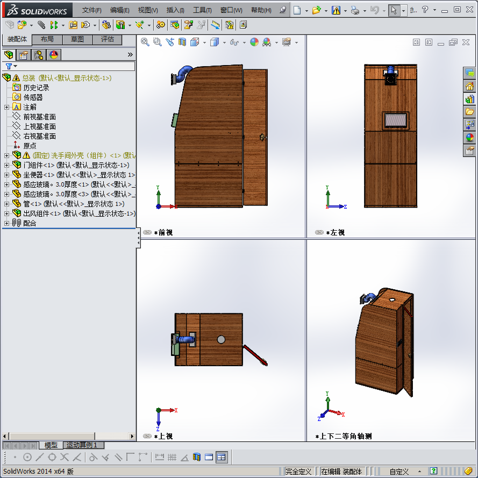Toggle the view link icon beside *上视
478x478 pixels.
[x=147, y=436]
